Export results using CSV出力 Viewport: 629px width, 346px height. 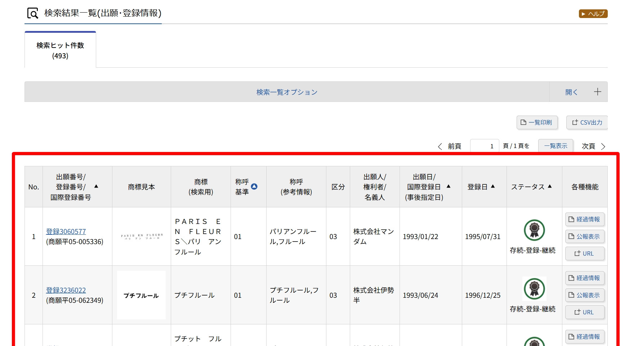click(587, 122)
